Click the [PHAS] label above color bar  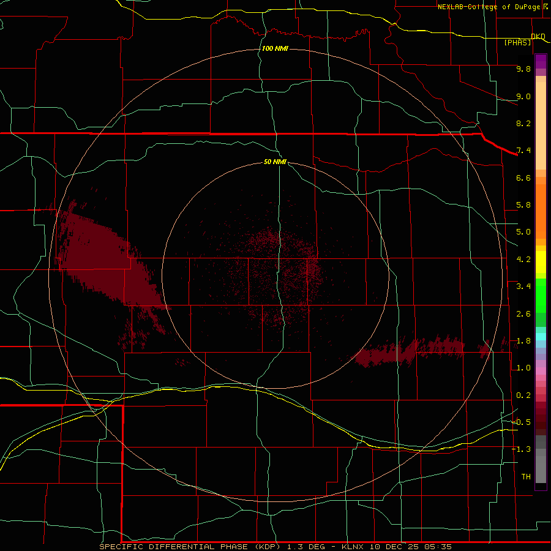(517, 42)
